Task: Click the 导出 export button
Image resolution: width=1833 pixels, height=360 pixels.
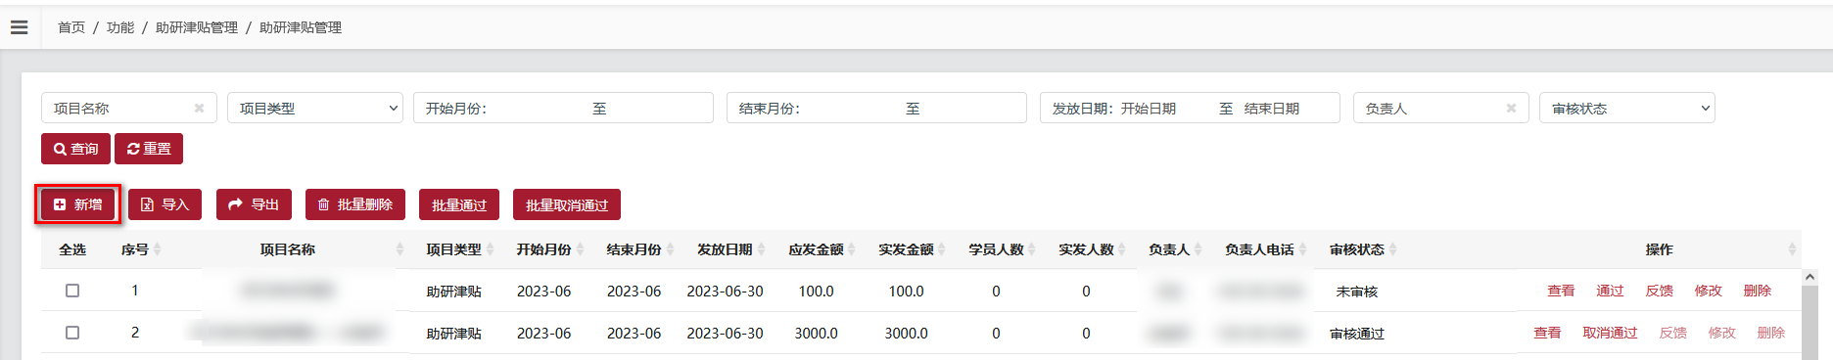Action: point(254,204)
